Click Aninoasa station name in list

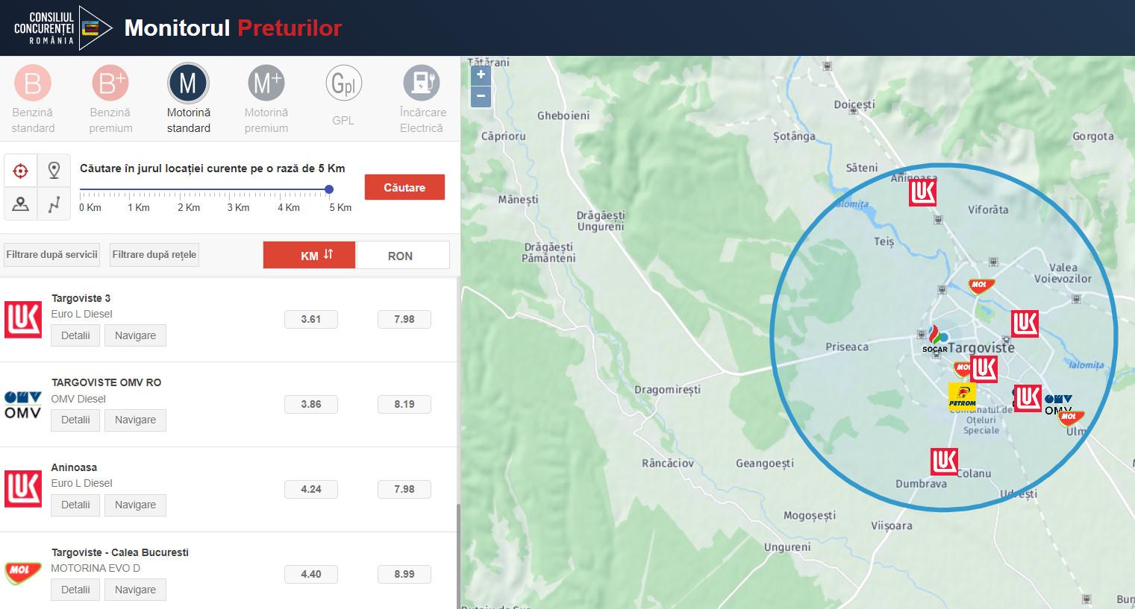tap(74, 467)
